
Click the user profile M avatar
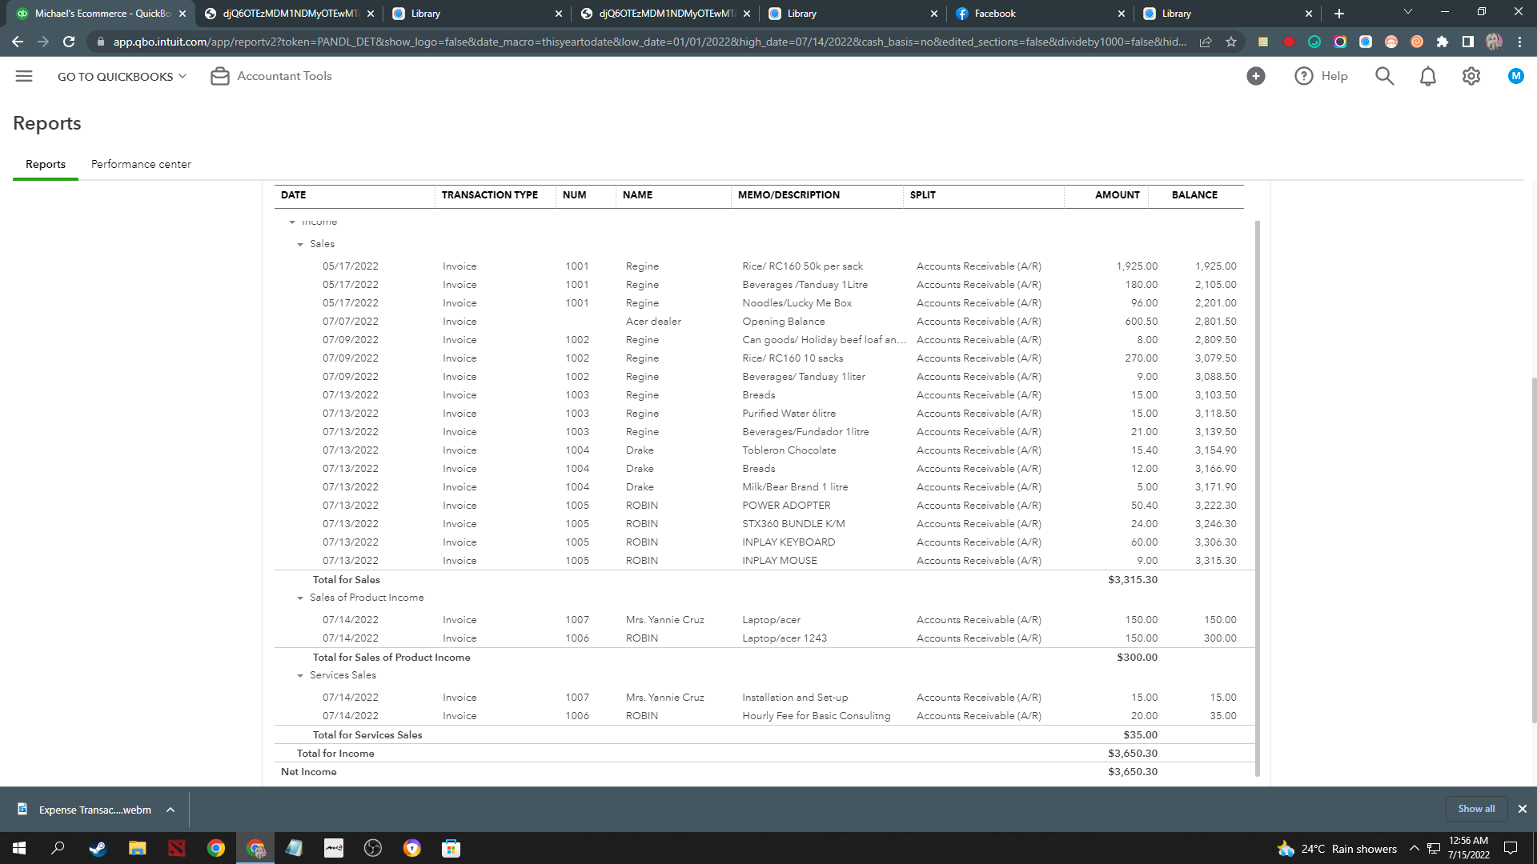tap(1515, 76)
